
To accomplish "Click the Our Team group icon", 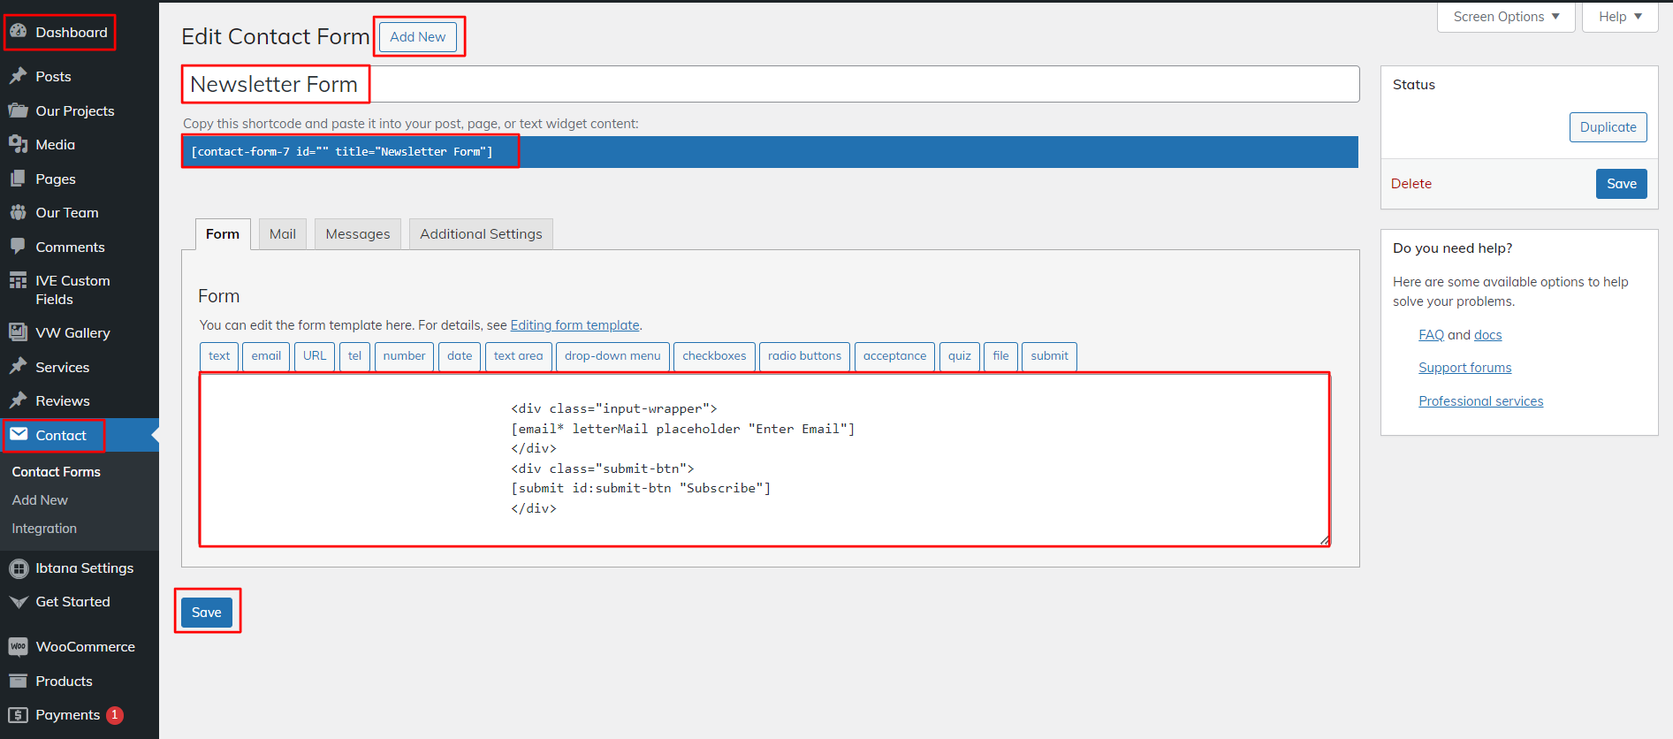I will pos(18,212).
